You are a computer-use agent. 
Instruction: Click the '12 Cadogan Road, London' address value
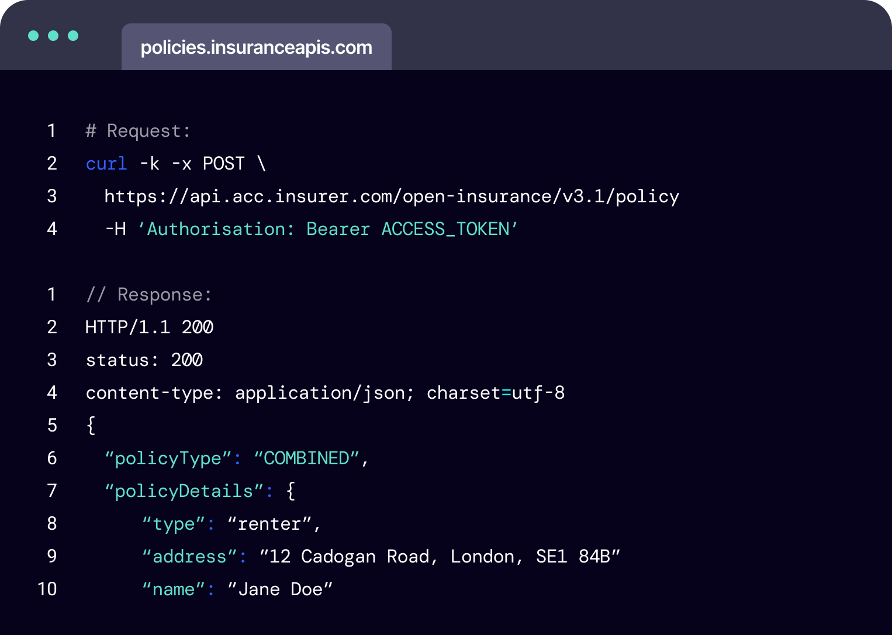(x=440, y=557)
